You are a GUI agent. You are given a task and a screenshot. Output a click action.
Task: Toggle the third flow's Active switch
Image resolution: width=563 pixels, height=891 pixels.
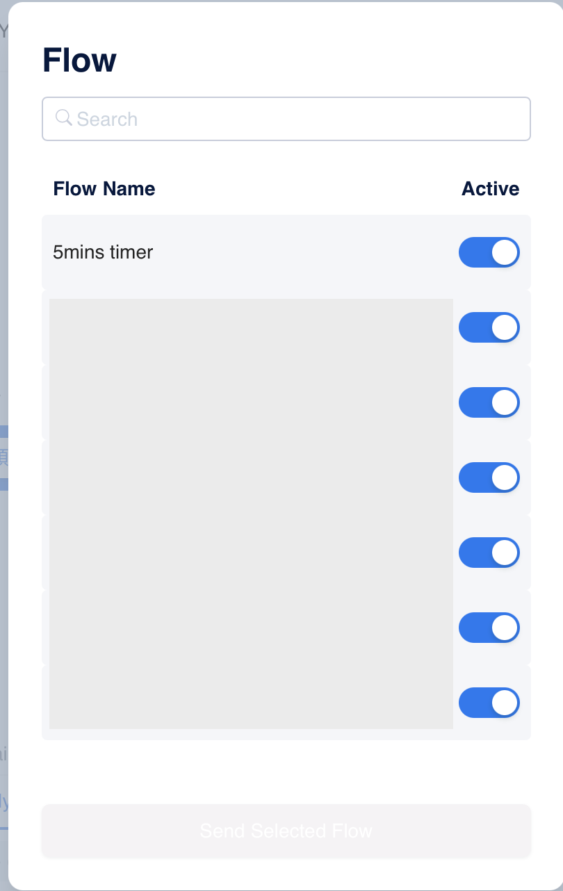pyautogui.click(x=489, y=402)
